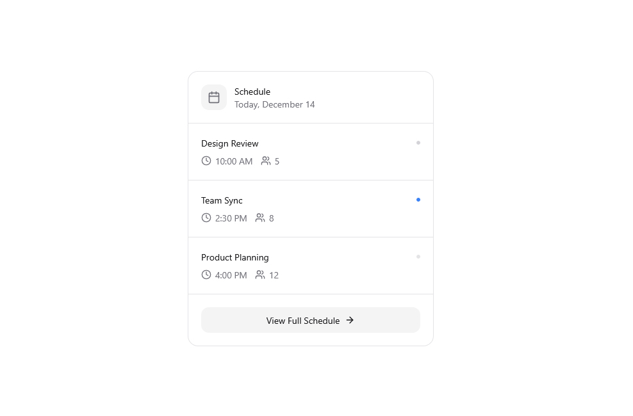This screenshot has width=633, height=416.
Task: Click the attendees icon in Design Review
Action: tap(266, 161)
